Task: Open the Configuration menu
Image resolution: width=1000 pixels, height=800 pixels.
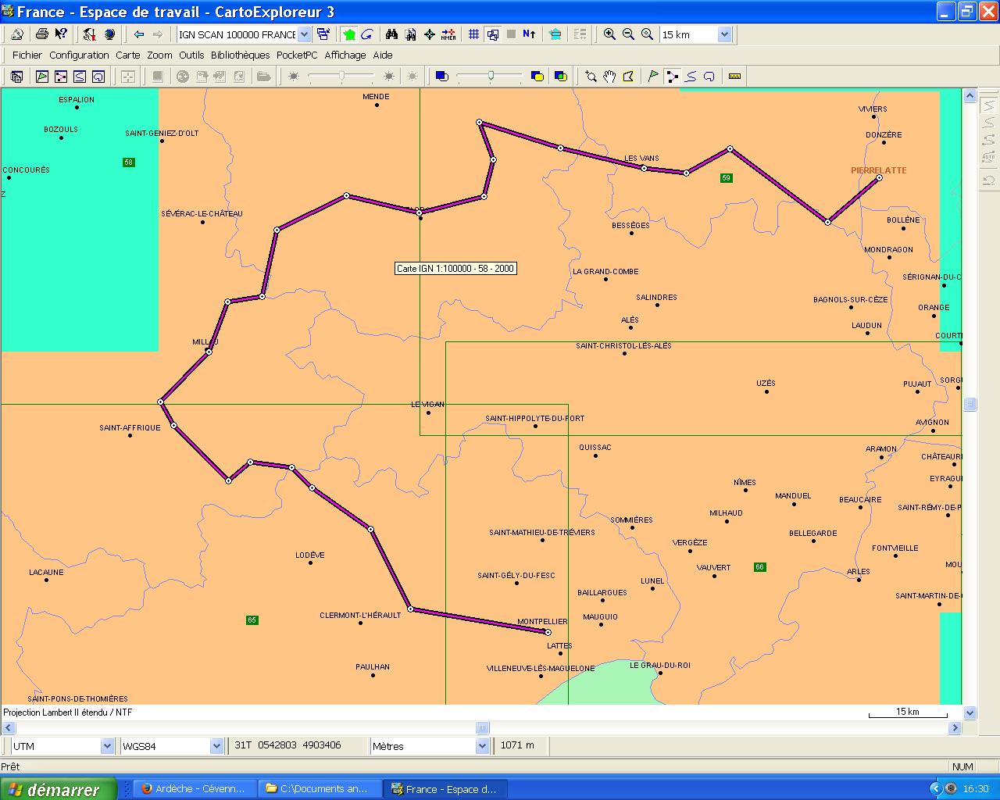Action: [79, 55]
